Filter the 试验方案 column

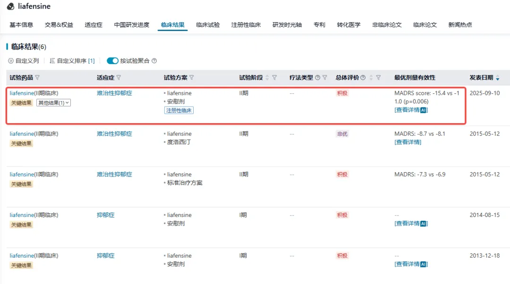pyautogui.click(x=192, y=78)
